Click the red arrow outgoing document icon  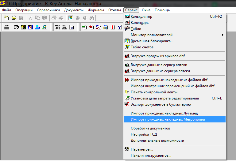tap(91, 27)
